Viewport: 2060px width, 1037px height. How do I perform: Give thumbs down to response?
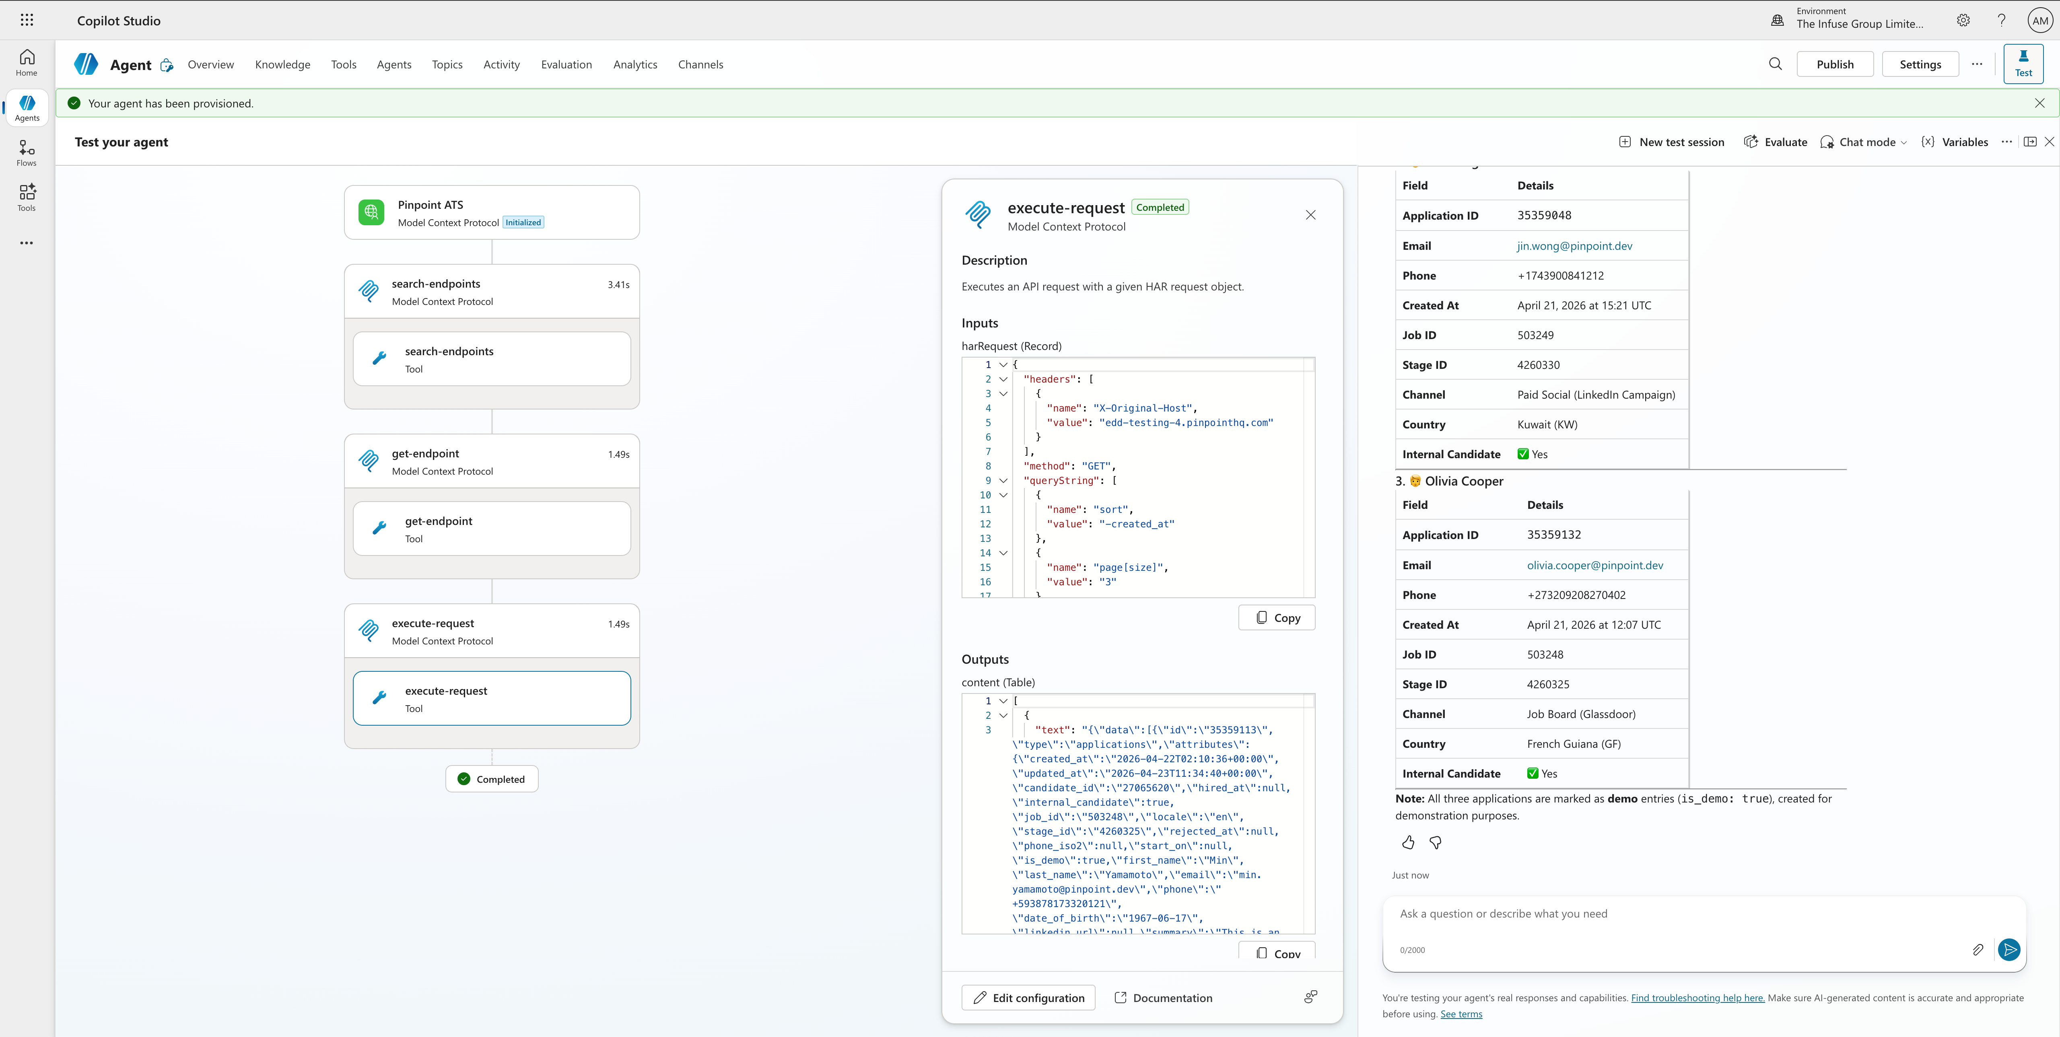click(1436, 843)
